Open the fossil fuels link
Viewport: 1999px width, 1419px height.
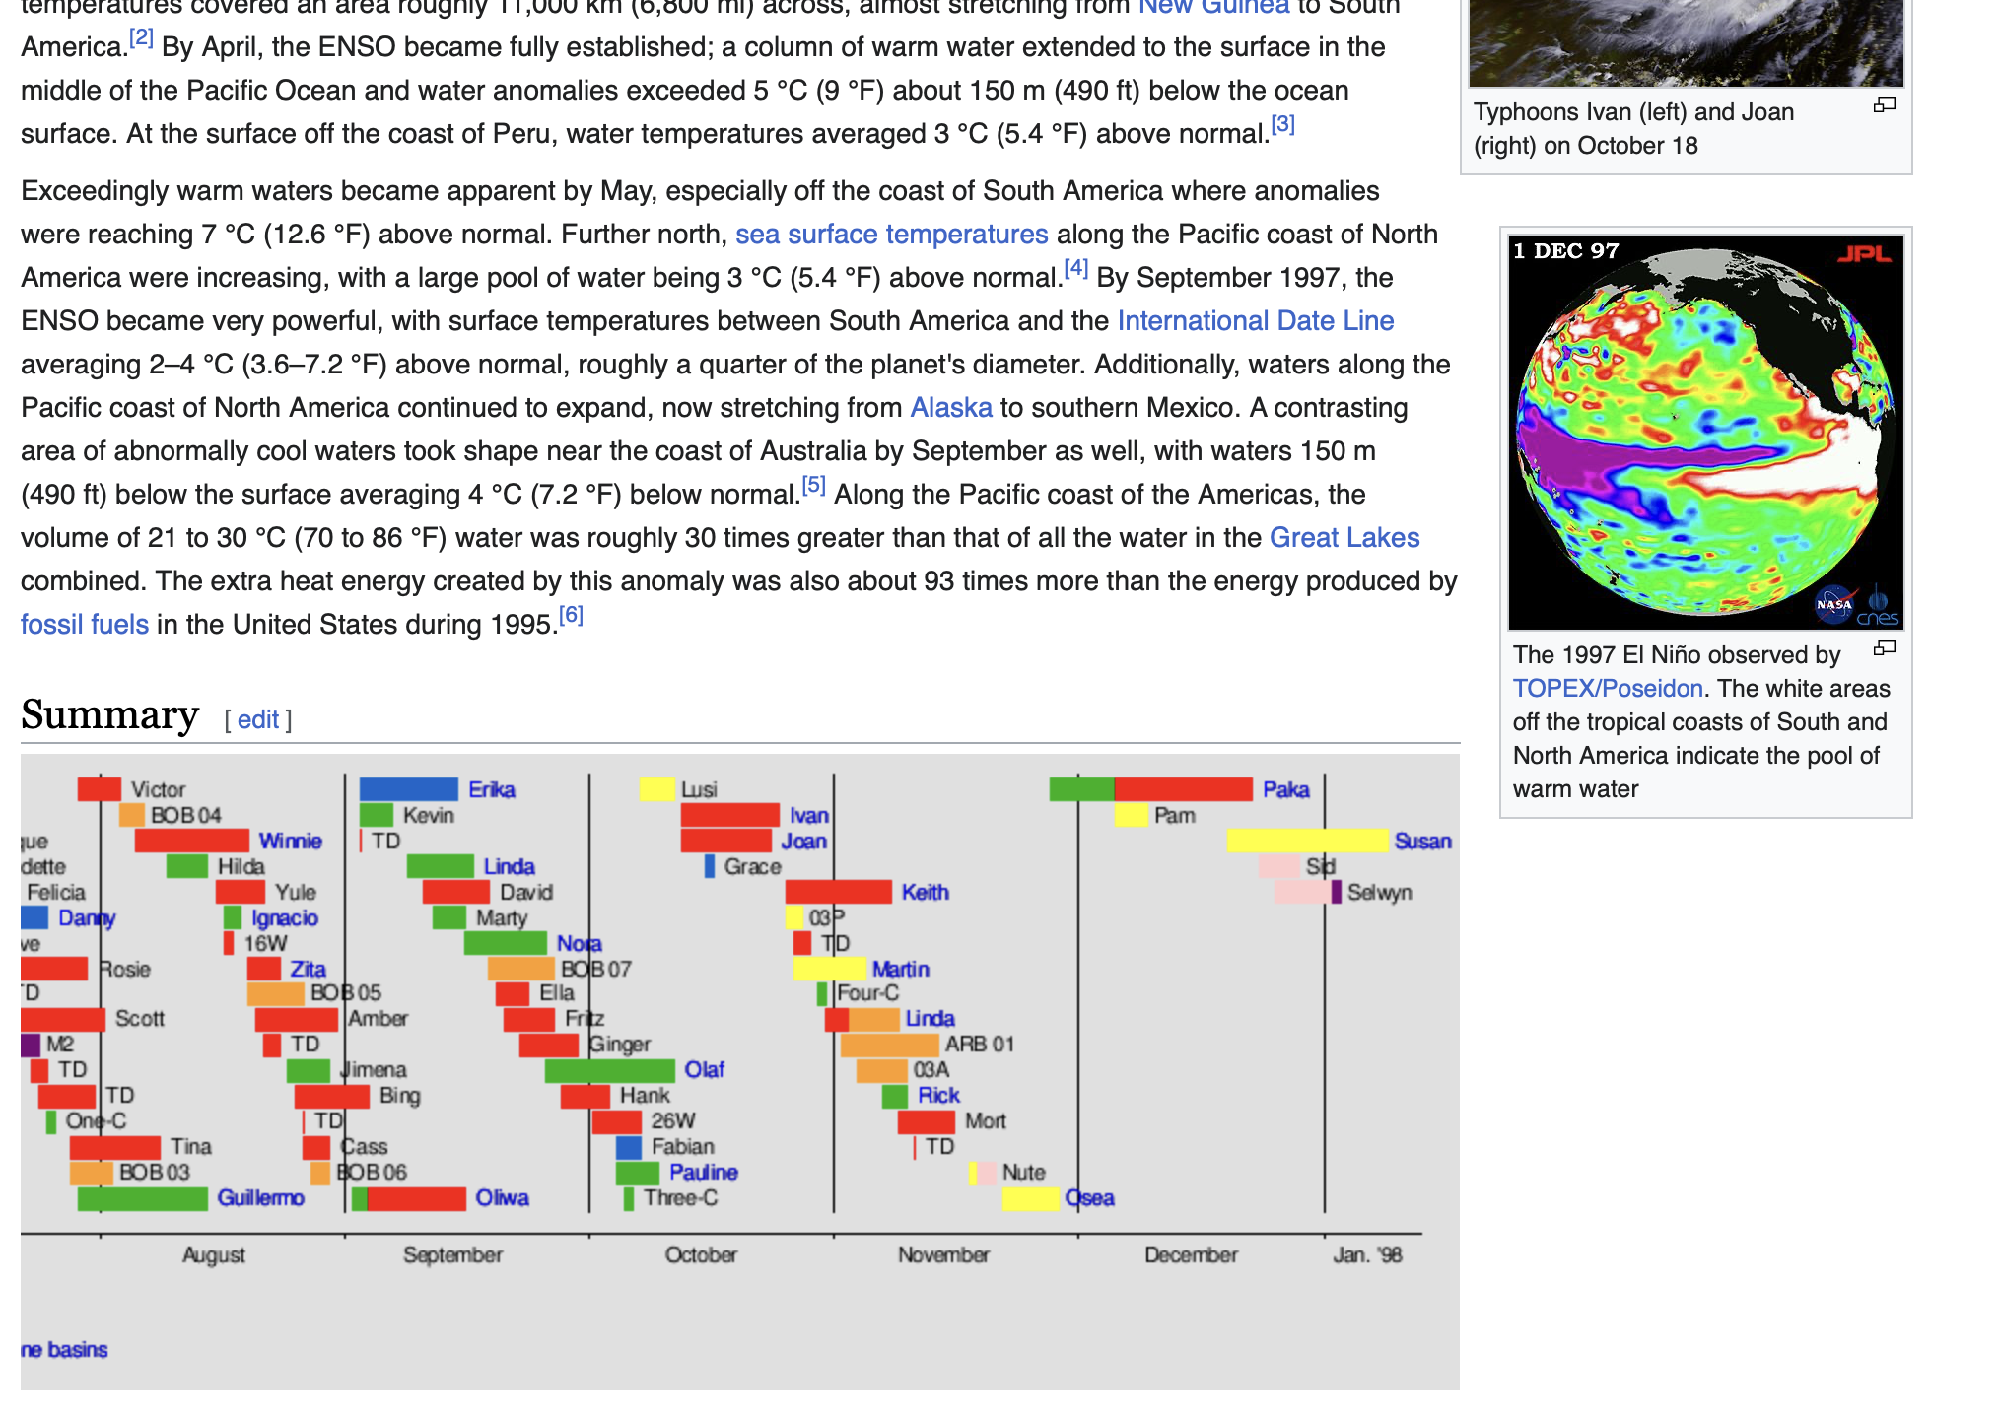85,625
